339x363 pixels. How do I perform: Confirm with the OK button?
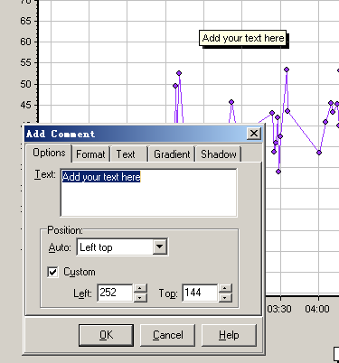click(x=106, y=335)
